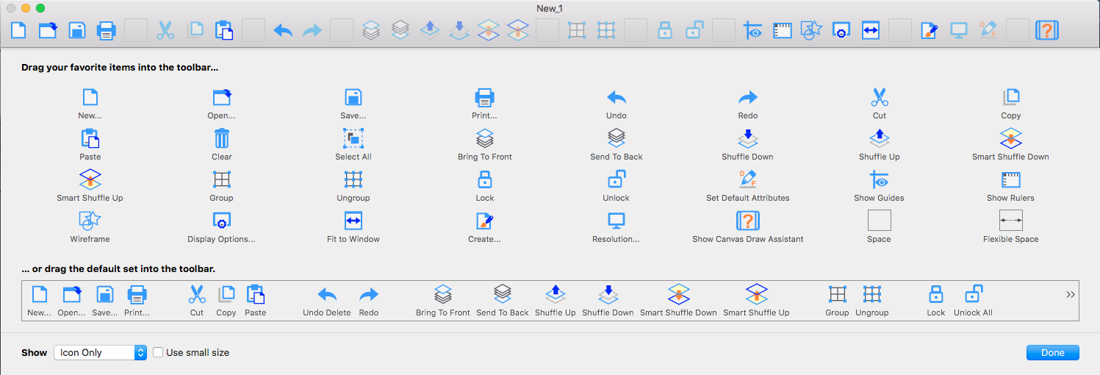Select the Open... item in favorites palette
1100x375 pixels.
tap(221, 104)
